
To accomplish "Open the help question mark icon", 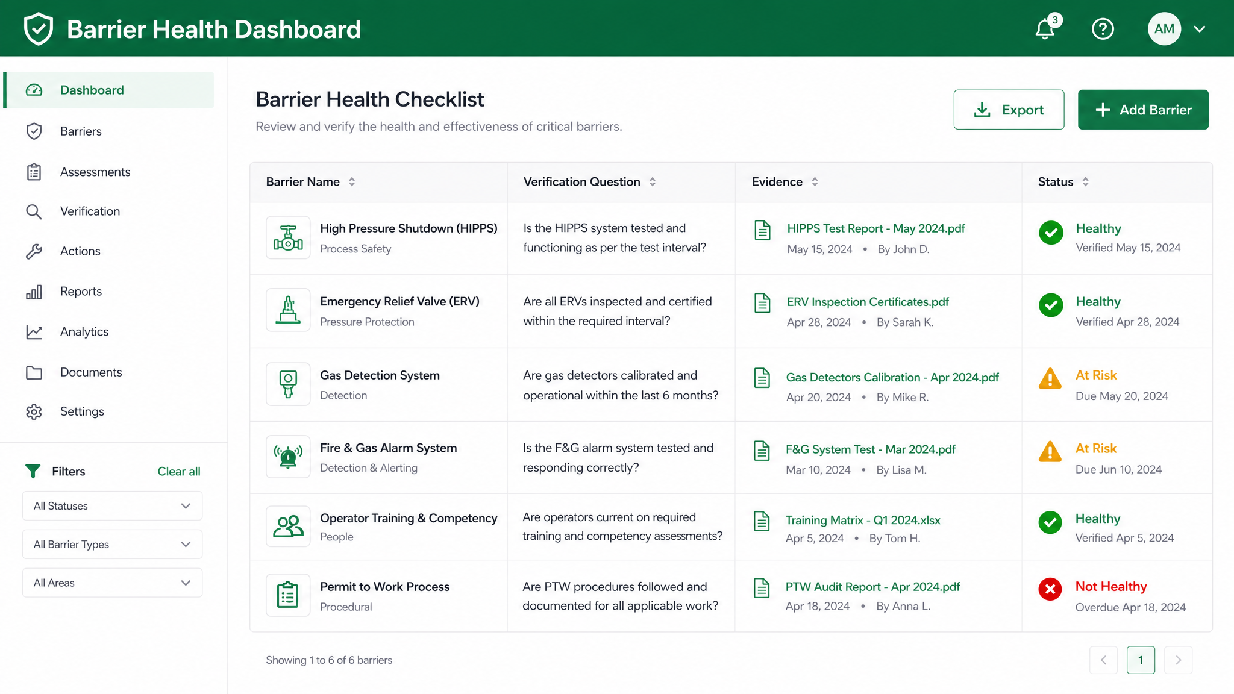I will 1103,29.
